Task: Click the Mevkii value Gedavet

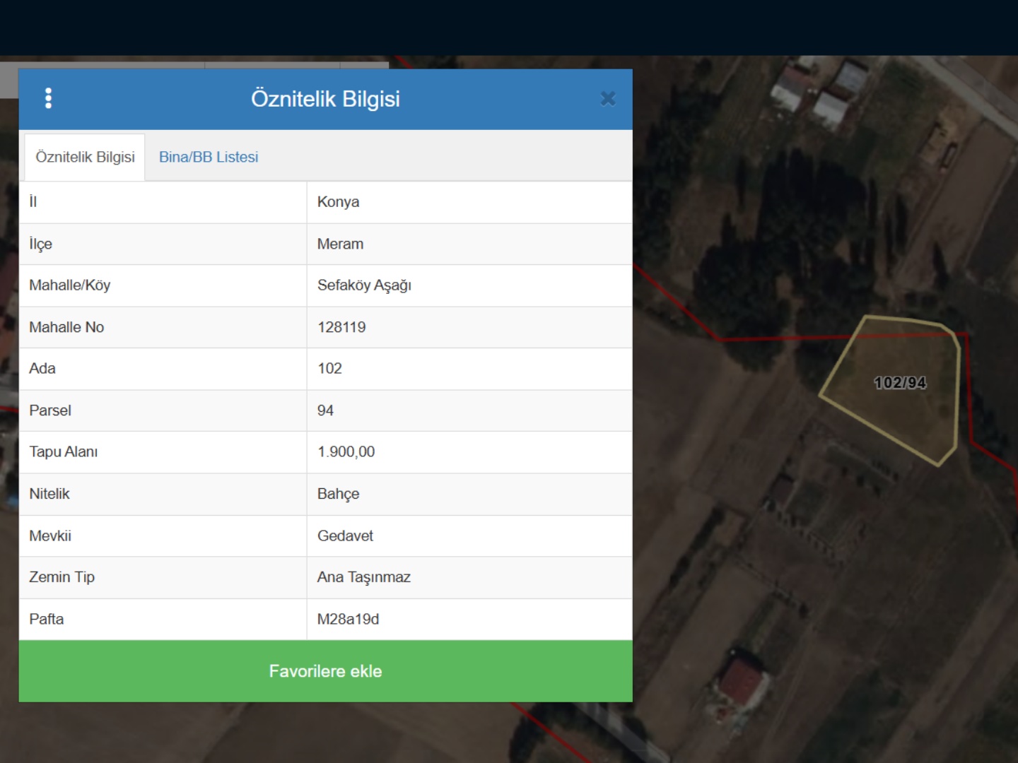Action: [345, 536]
